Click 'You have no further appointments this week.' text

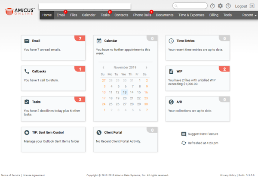[x=123, y=51]
